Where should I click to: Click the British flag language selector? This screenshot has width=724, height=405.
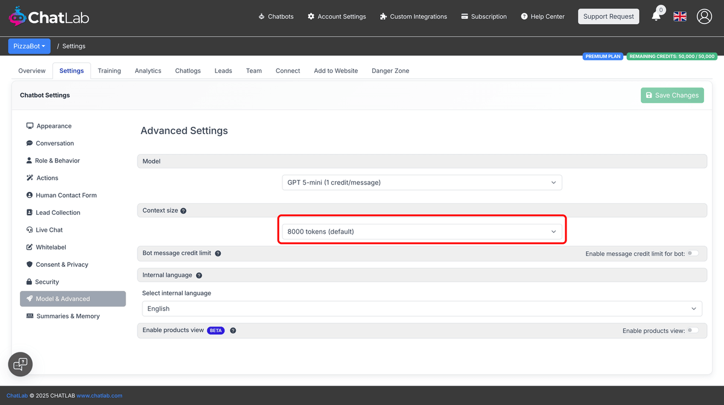[x=679, y=16]
